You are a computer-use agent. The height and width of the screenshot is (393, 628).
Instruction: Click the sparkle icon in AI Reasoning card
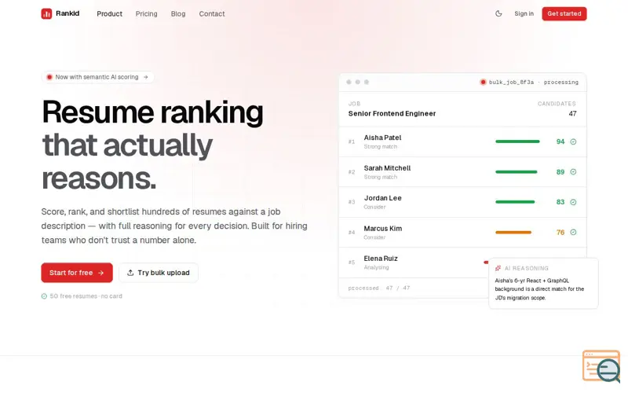point(498,268)
